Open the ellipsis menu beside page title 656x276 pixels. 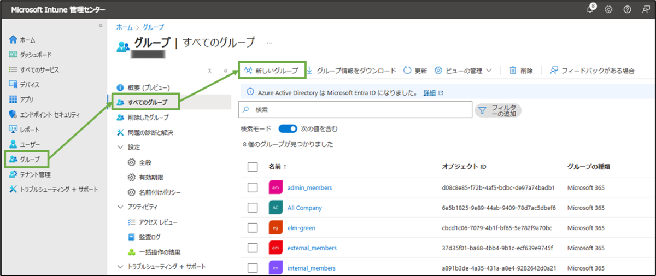click(x=270, y=42)
